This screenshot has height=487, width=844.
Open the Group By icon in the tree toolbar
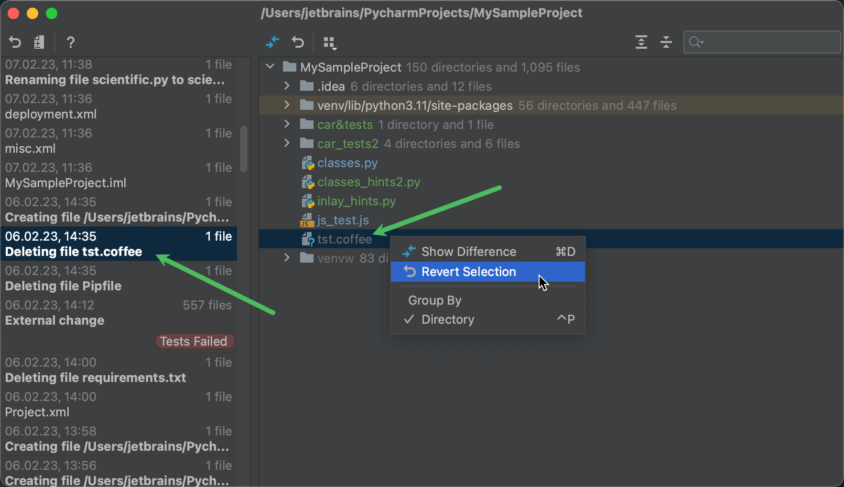[330, 42]
